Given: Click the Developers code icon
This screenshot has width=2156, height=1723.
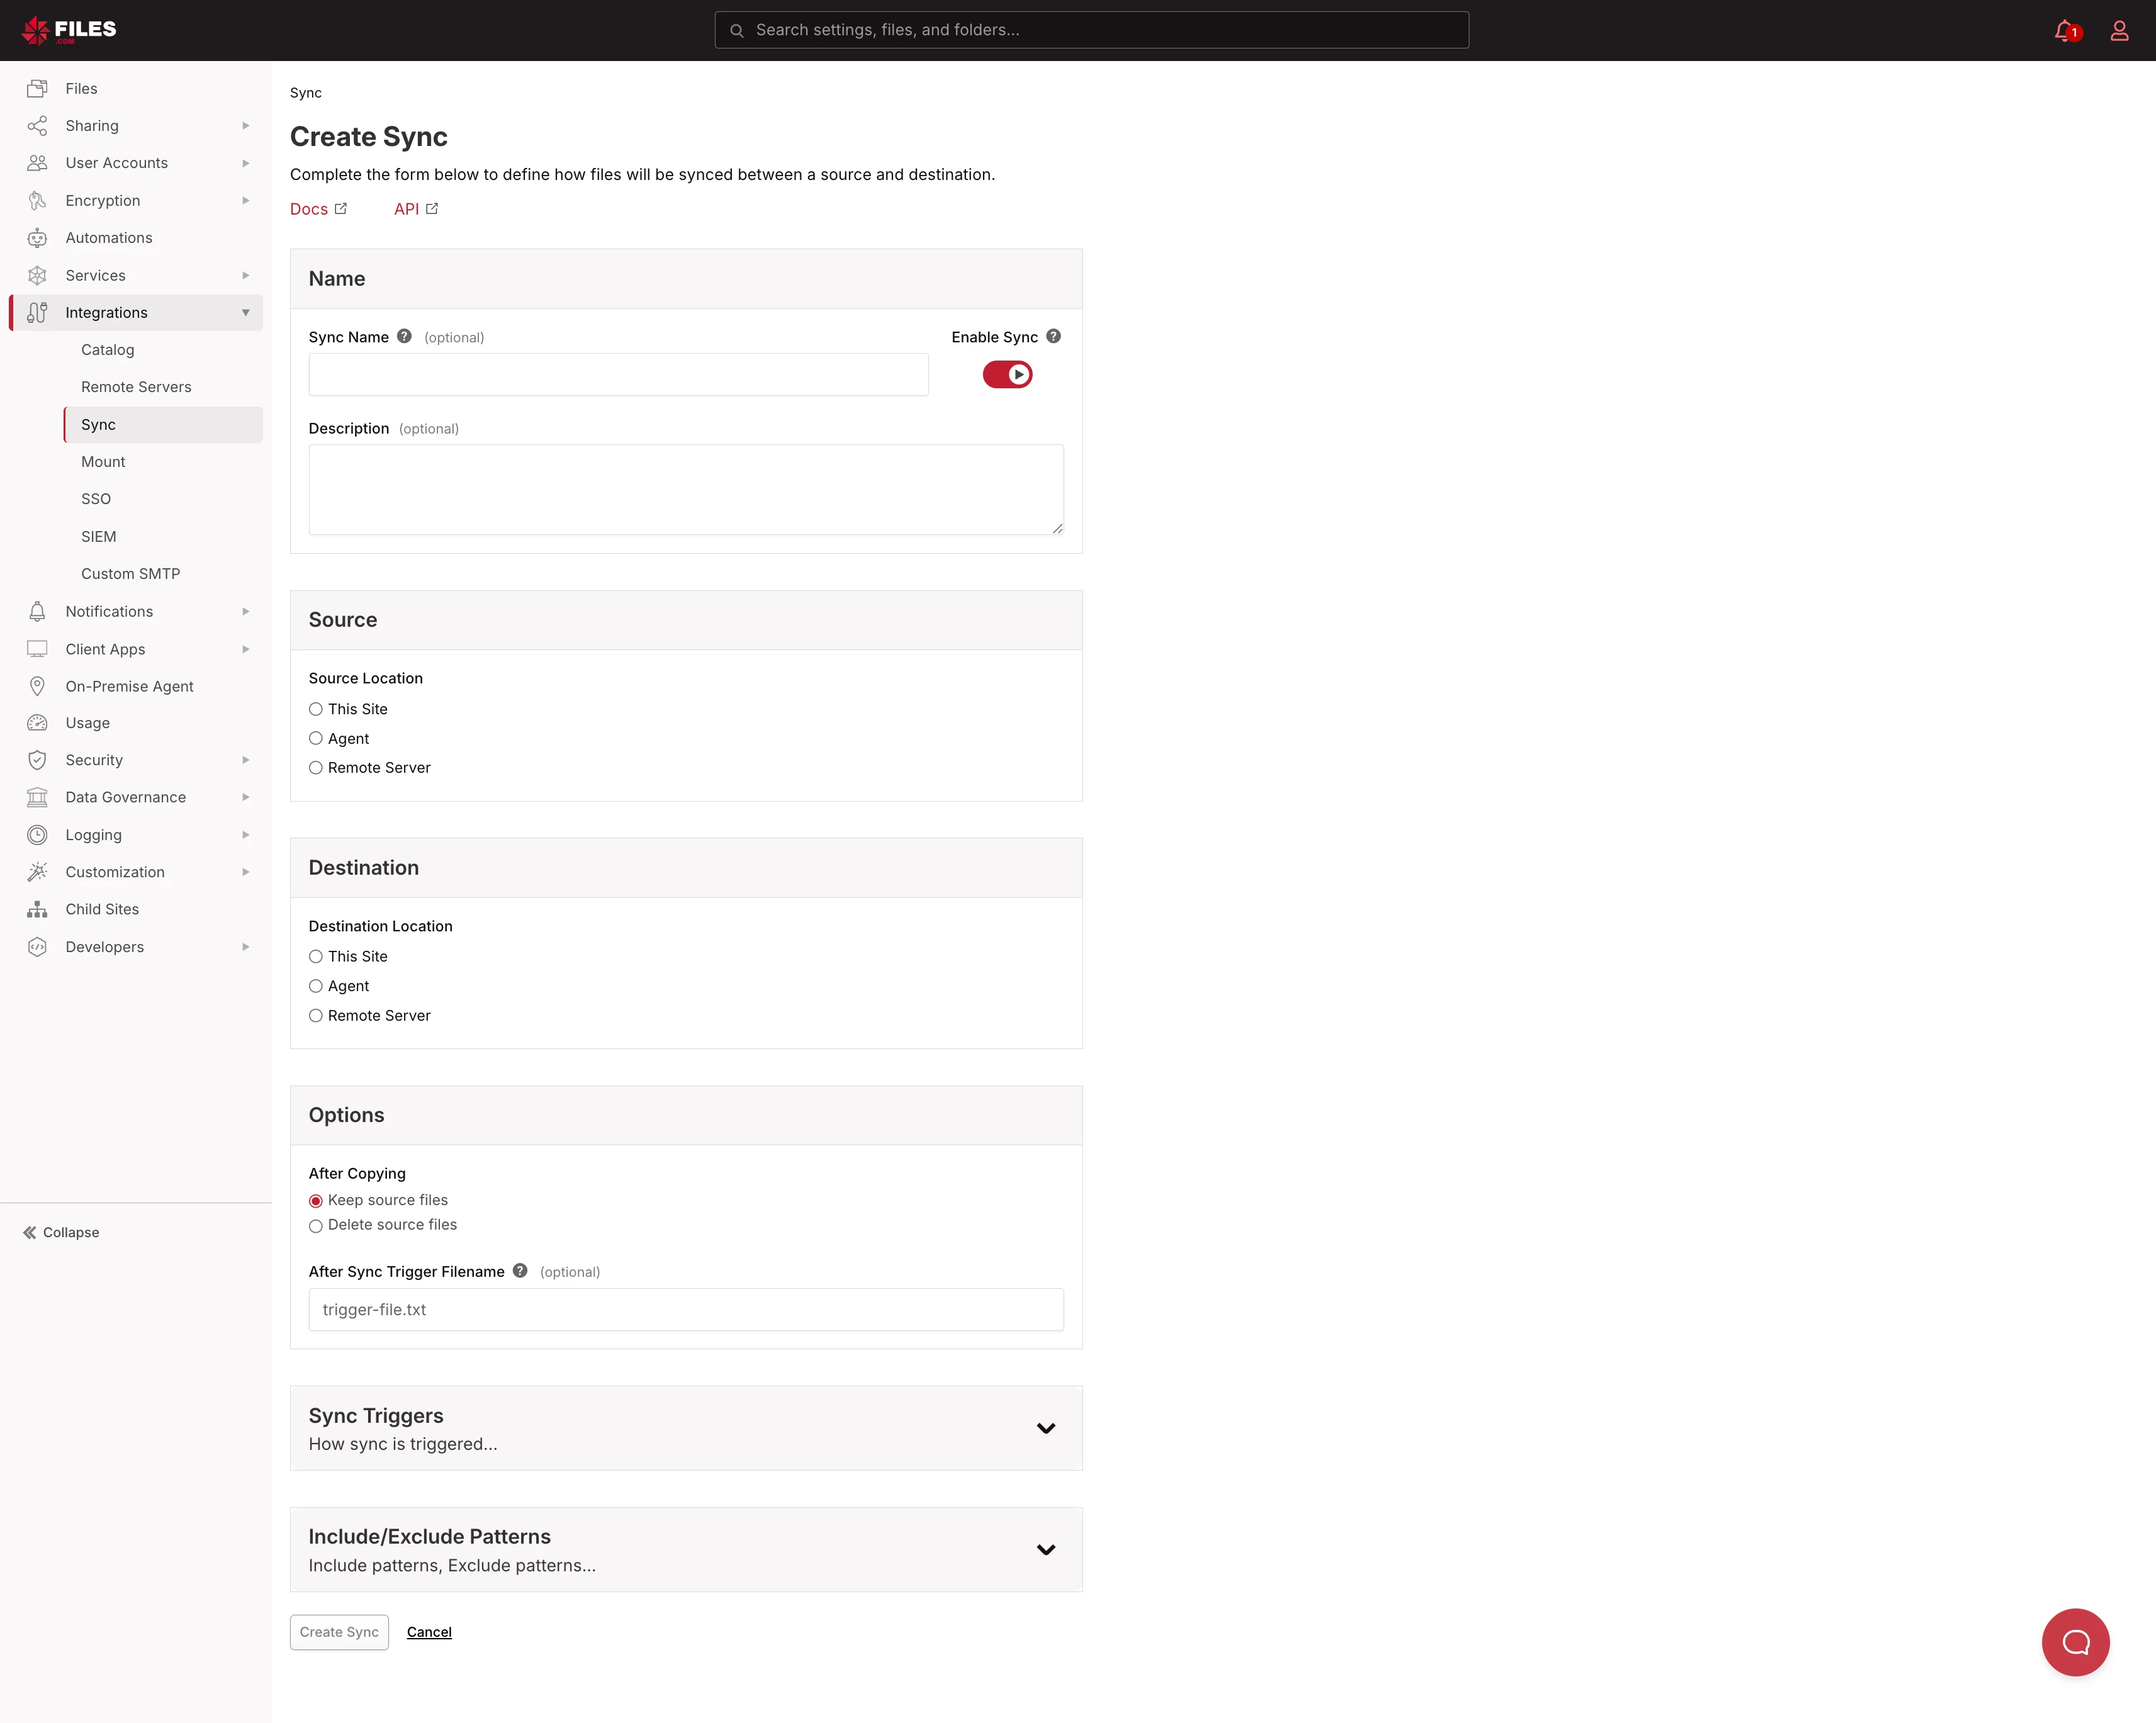Looking at the screenshot, I should 37,947.
